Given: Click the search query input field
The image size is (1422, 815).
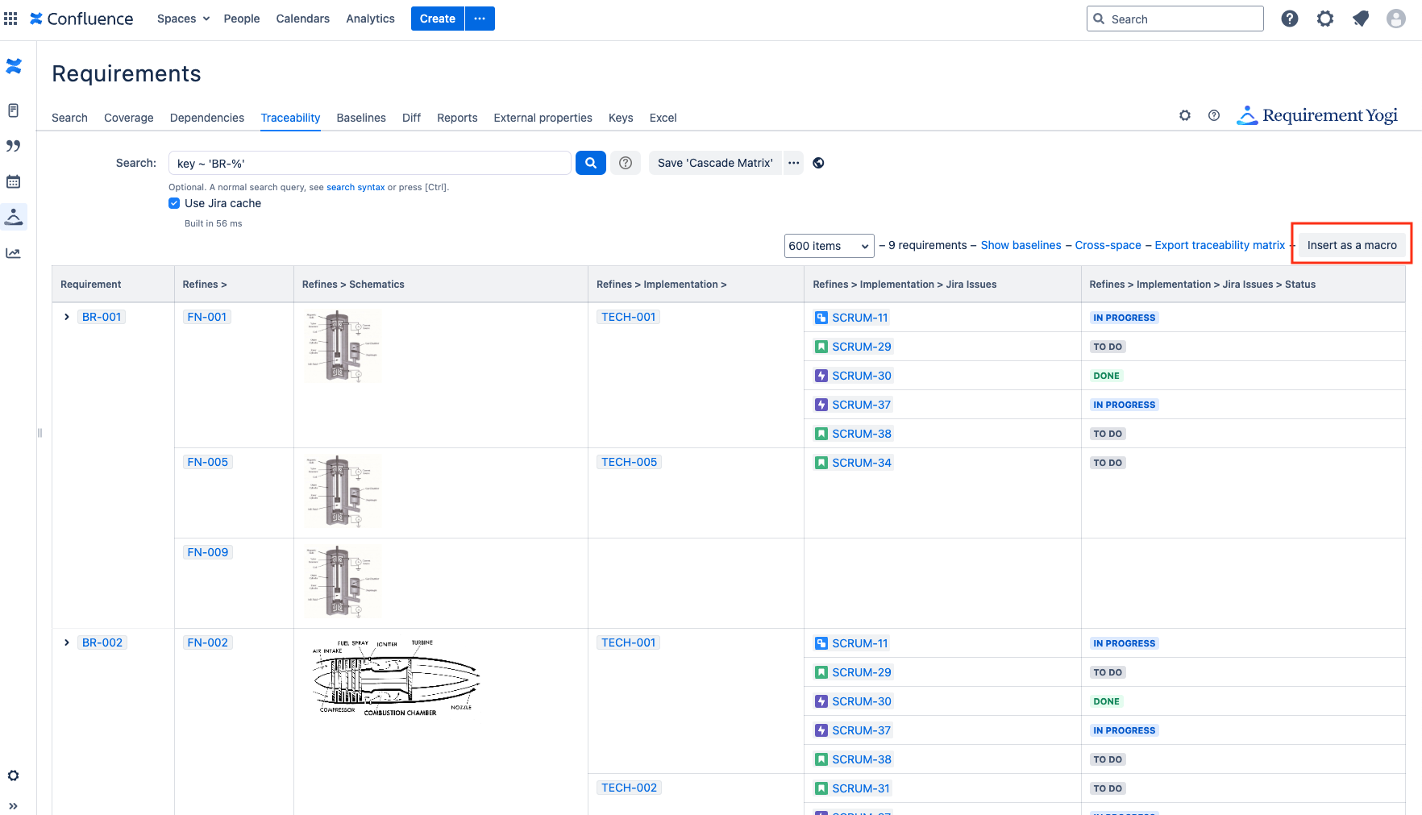Looking at the screenshot, I should [x=369, y=164].
